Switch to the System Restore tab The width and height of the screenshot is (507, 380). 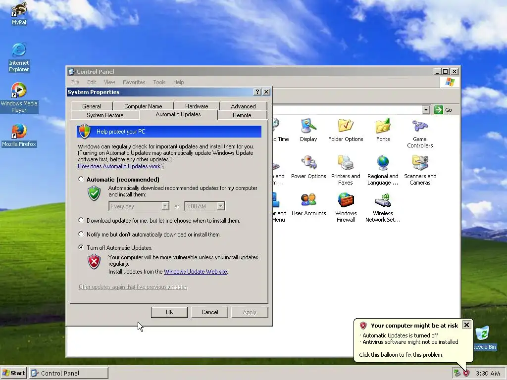(x=105, y=115)
